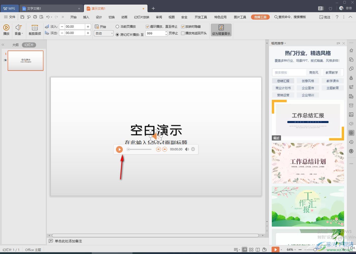Click the Save icon in quick toolbar

tap(22, 17)
